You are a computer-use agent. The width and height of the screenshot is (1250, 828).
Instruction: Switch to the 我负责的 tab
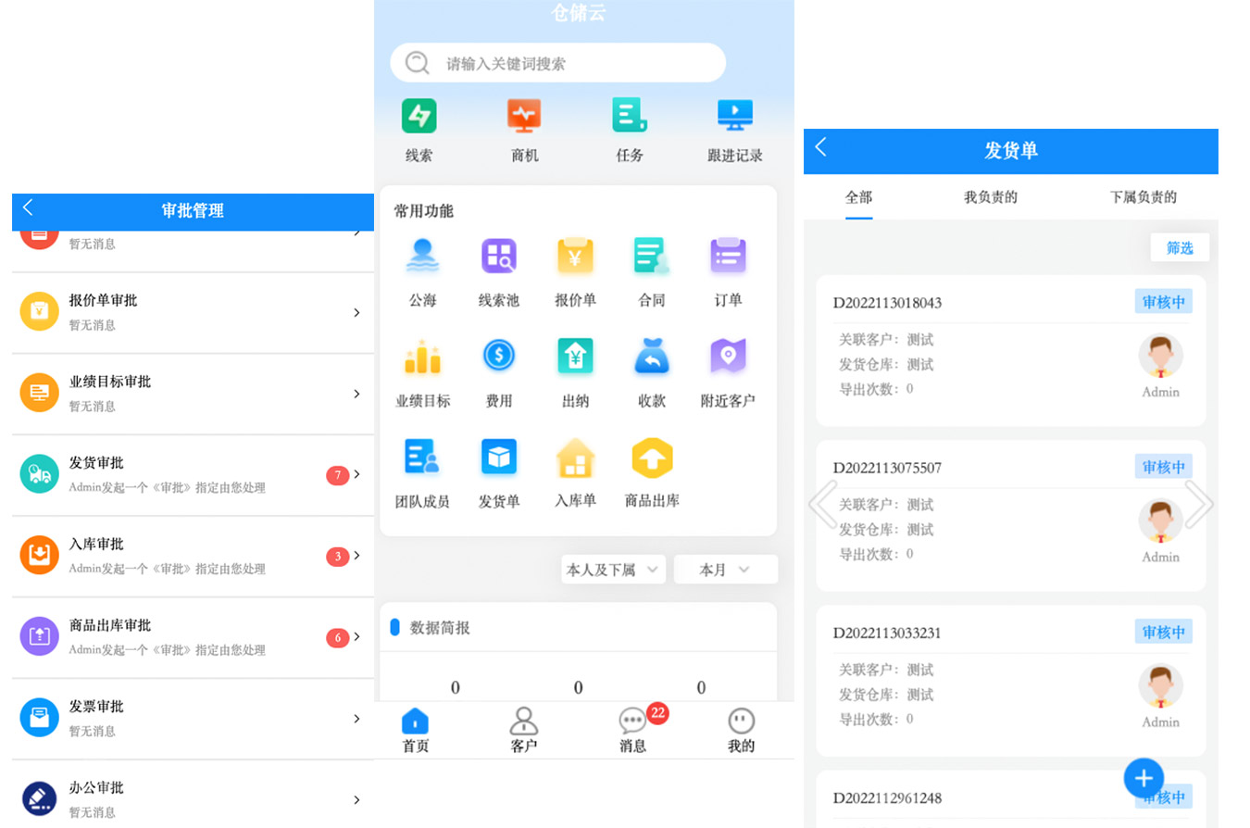[990, 197]
